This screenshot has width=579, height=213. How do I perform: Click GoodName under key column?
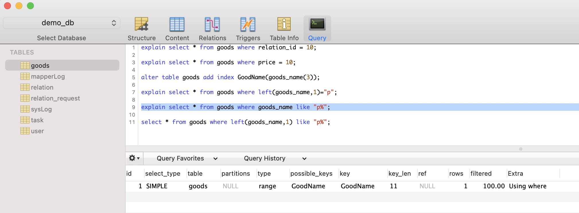click(x=357, y=186)
